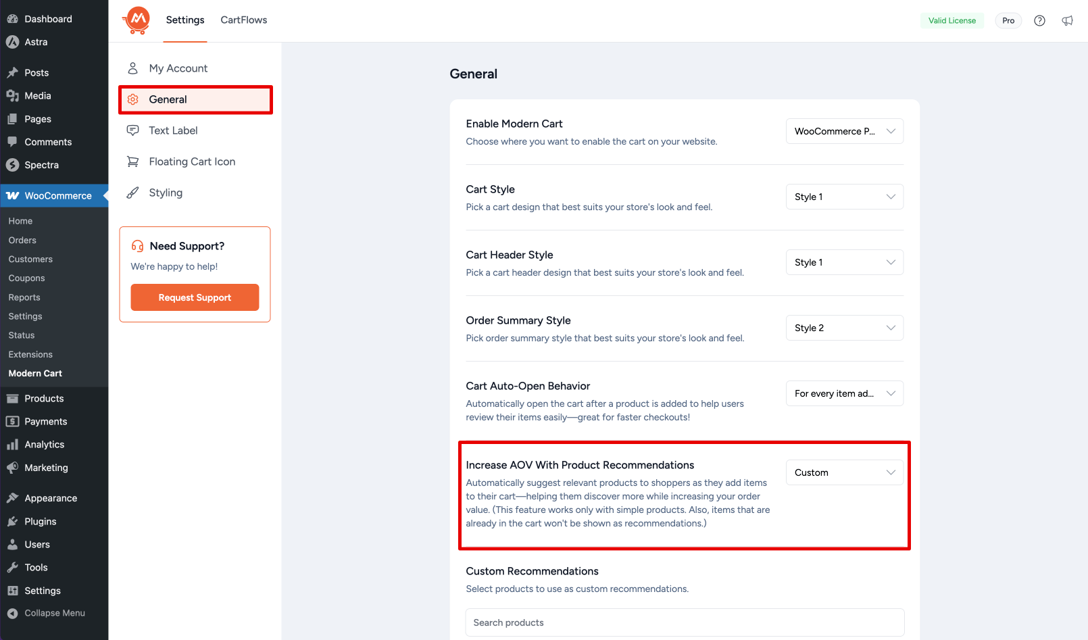
Task: Click the Spectra logo icon
Action: click(12, 165)
